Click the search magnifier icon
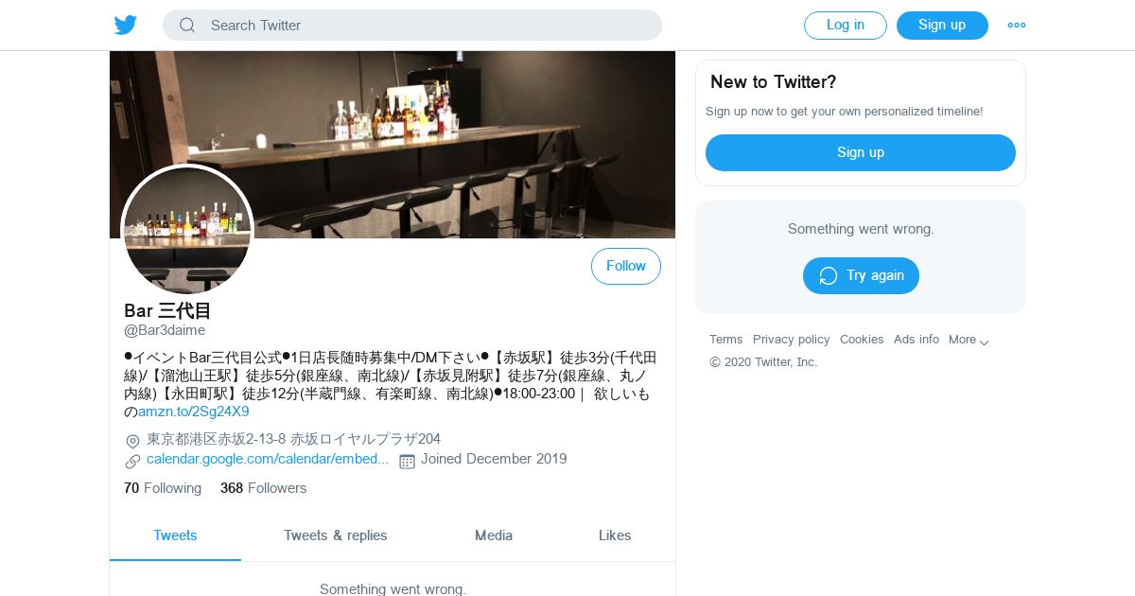The height and width of the screenshot is (596, 1135). [x=187, y=26]
